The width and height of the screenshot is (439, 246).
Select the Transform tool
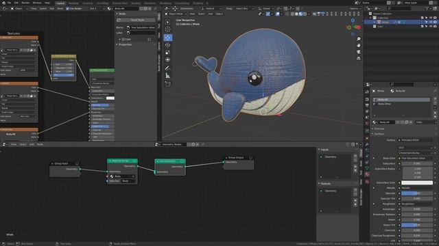[167, 59]
